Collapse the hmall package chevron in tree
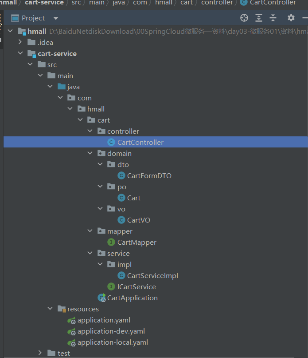 click(x=70, y=109)
